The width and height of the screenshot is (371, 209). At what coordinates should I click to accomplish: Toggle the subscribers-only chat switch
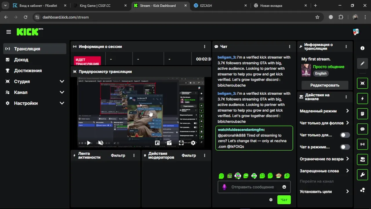(345, 135)
